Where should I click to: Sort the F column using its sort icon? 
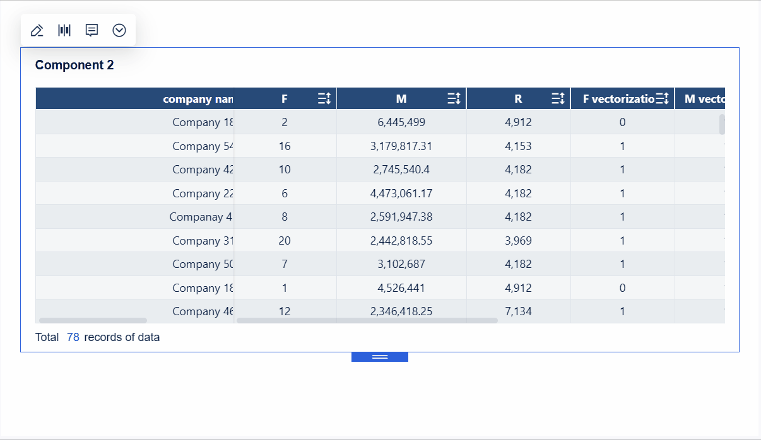coord(324,98)
